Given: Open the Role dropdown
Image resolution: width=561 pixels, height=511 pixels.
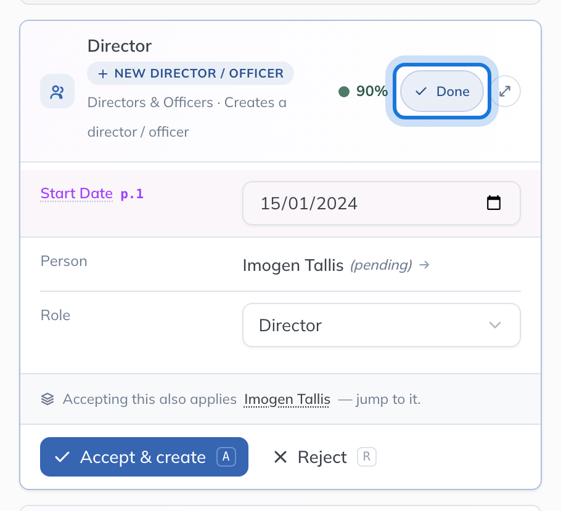Looking at the screenshot, I should tap(382, 325).
